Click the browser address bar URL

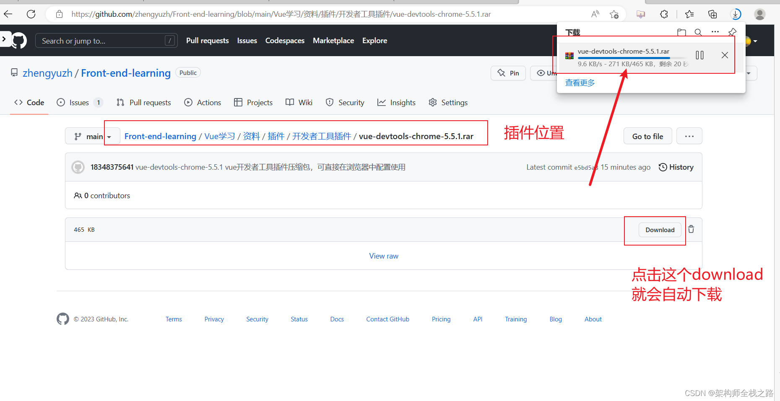pos(281,14)
